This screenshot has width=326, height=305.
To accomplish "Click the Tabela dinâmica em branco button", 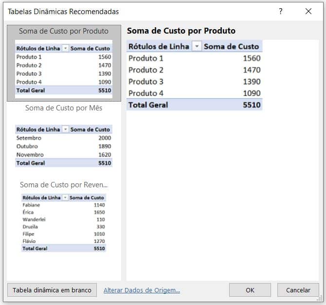I will tap(52, 290).
